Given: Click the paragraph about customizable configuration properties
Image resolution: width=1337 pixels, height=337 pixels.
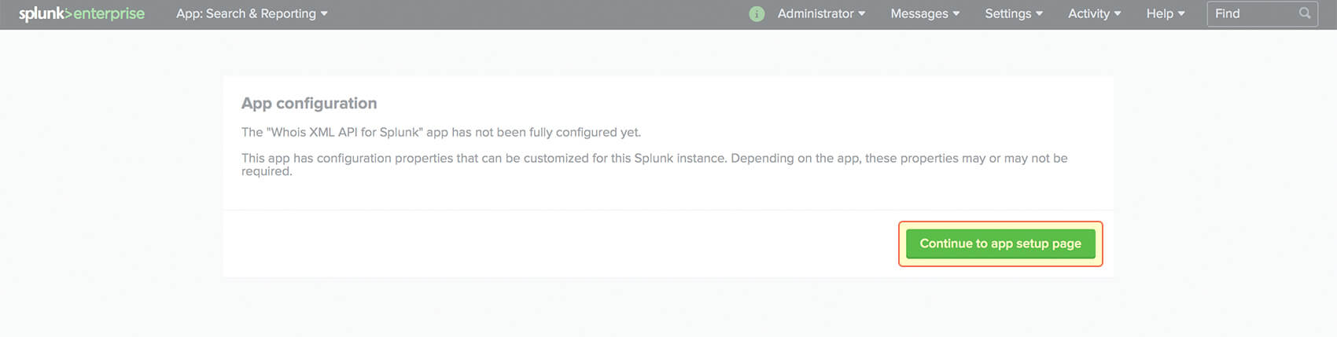Looking at the screenshot, I should (654, 164).
